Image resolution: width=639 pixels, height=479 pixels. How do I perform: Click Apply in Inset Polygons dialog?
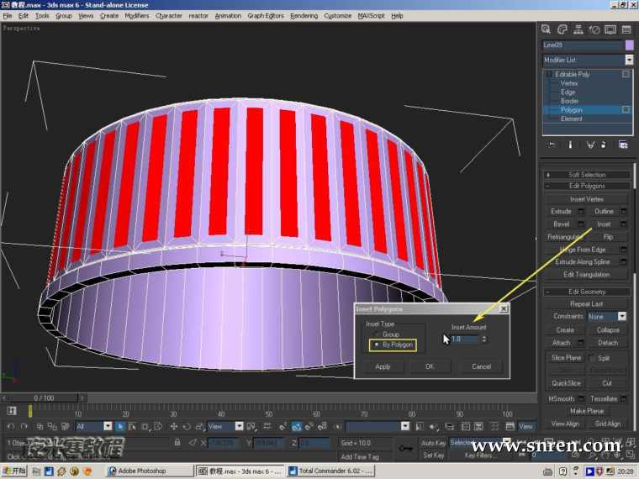pyautogui.click(x=383, y=366)
